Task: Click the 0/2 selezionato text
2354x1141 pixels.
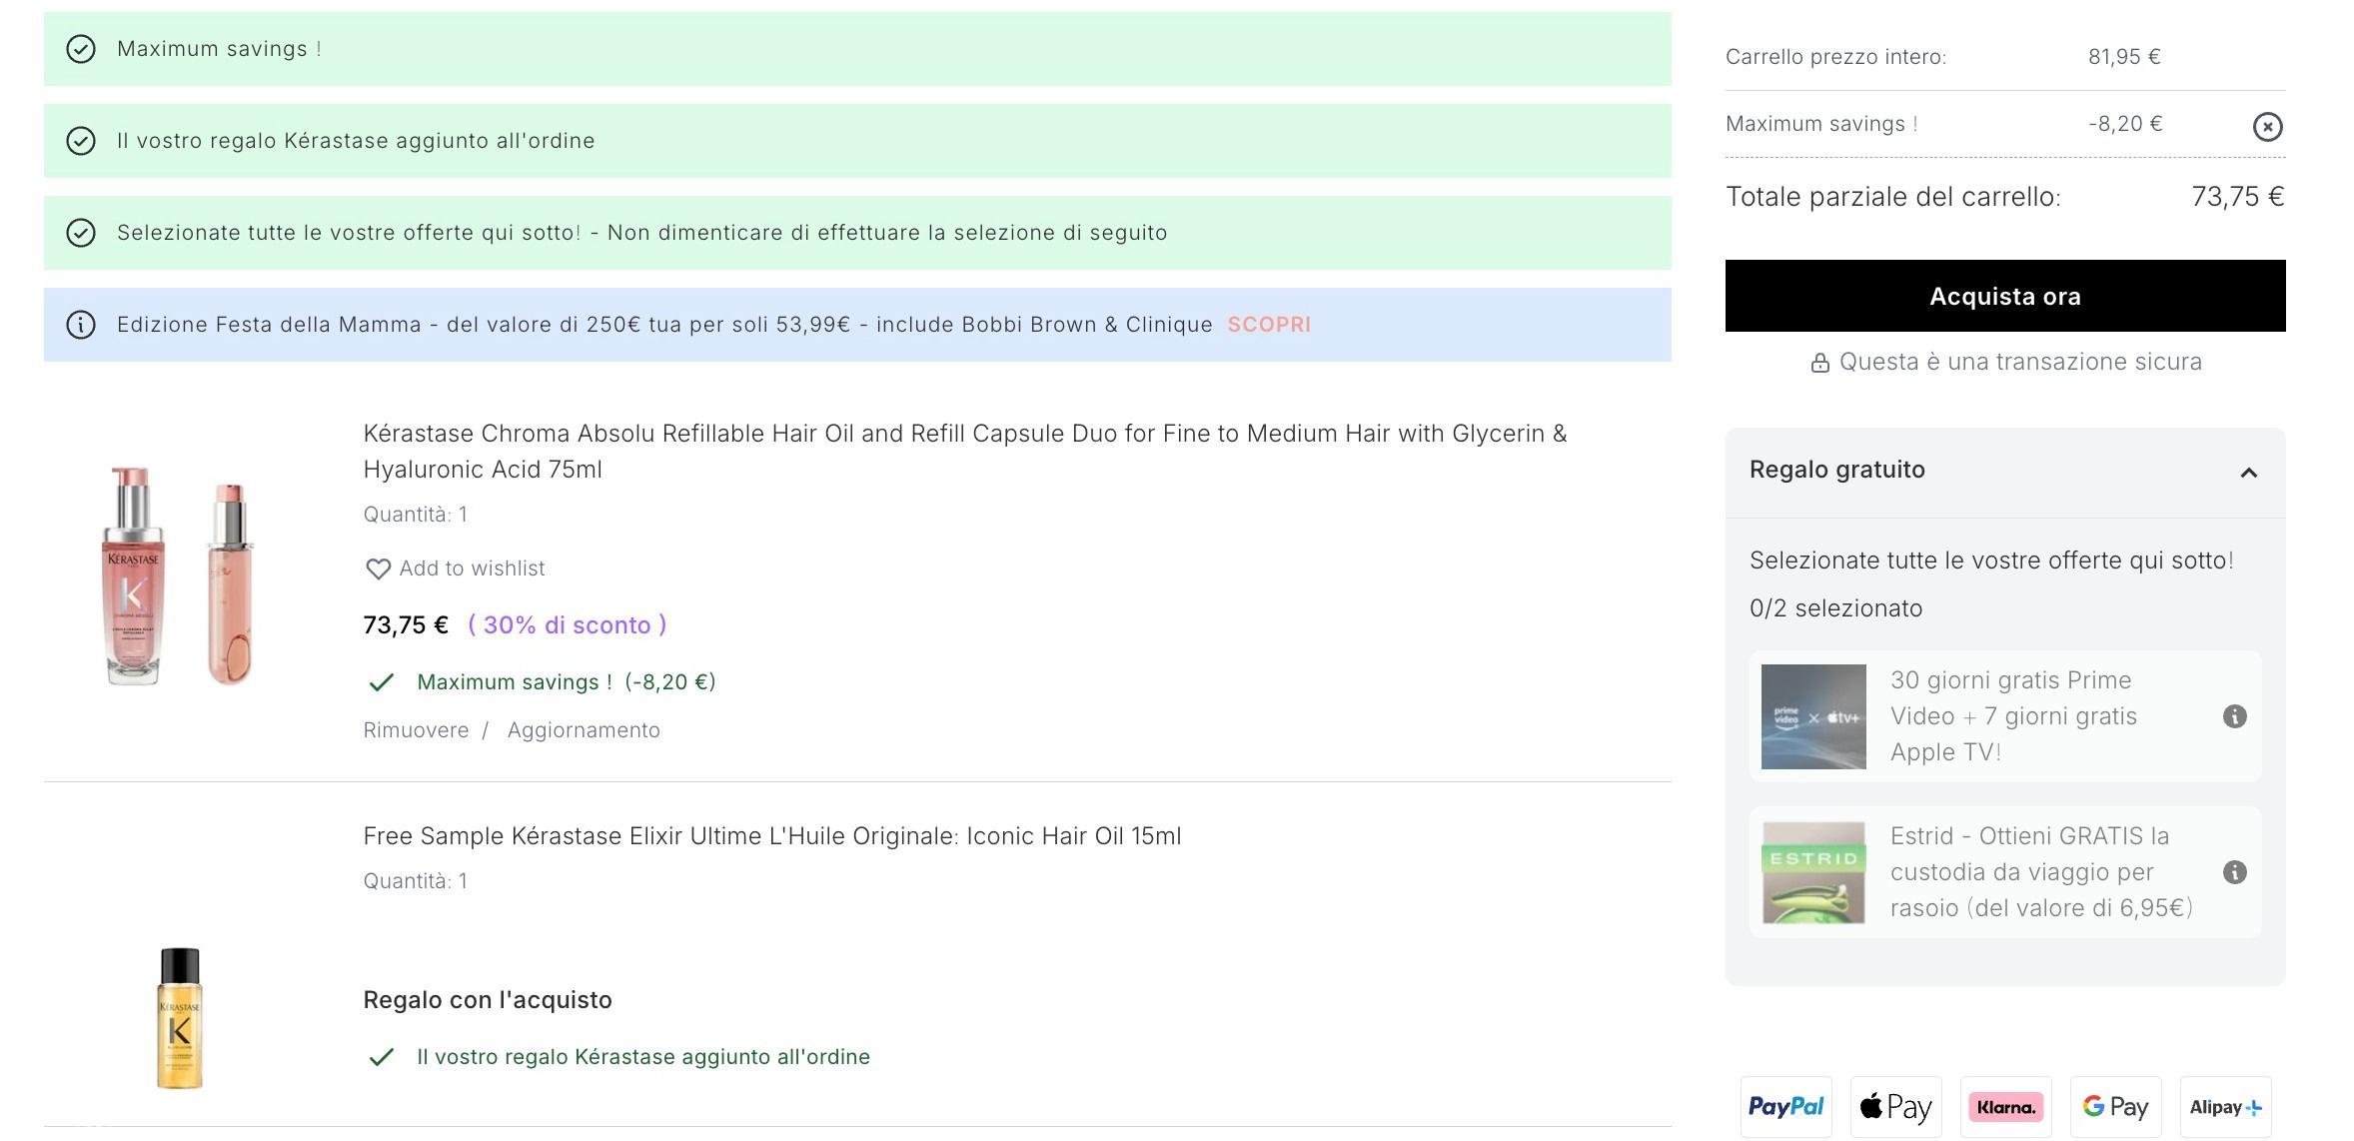Action: pyautogui.click(x=1835, y=608)
